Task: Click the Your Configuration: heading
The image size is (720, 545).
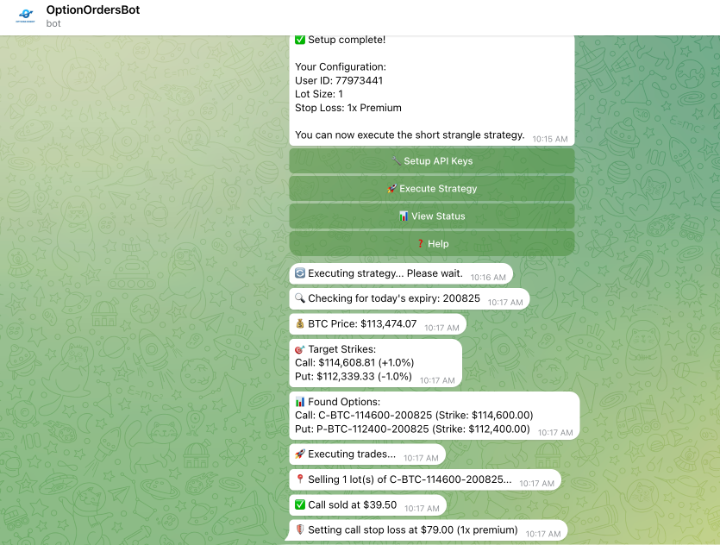Action: click(x=341, y=66)
